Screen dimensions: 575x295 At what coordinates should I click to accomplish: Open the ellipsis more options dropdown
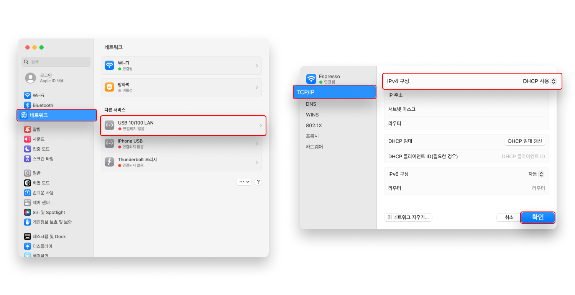244,182
